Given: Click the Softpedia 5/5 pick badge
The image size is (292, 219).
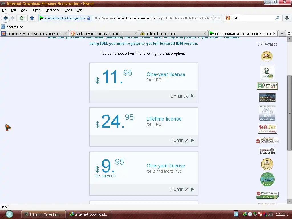Looking at the screenshot, I should click(x=267, y=113).
